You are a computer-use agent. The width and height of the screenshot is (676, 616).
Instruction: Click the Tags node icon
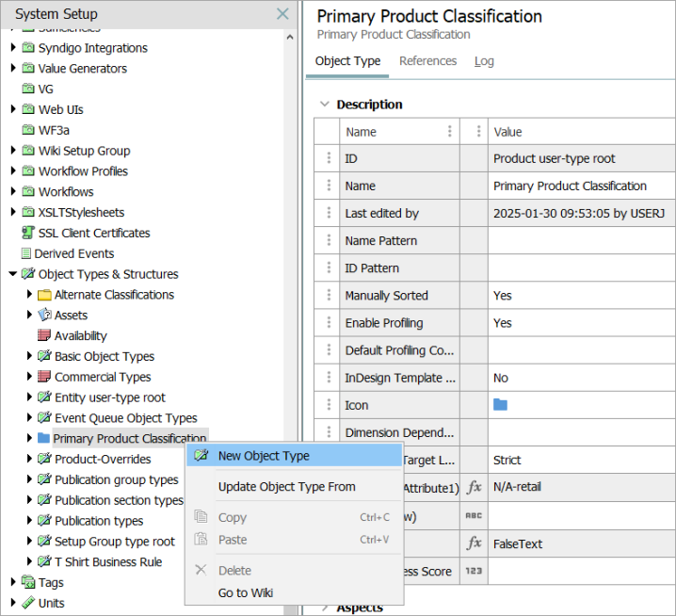28,583
